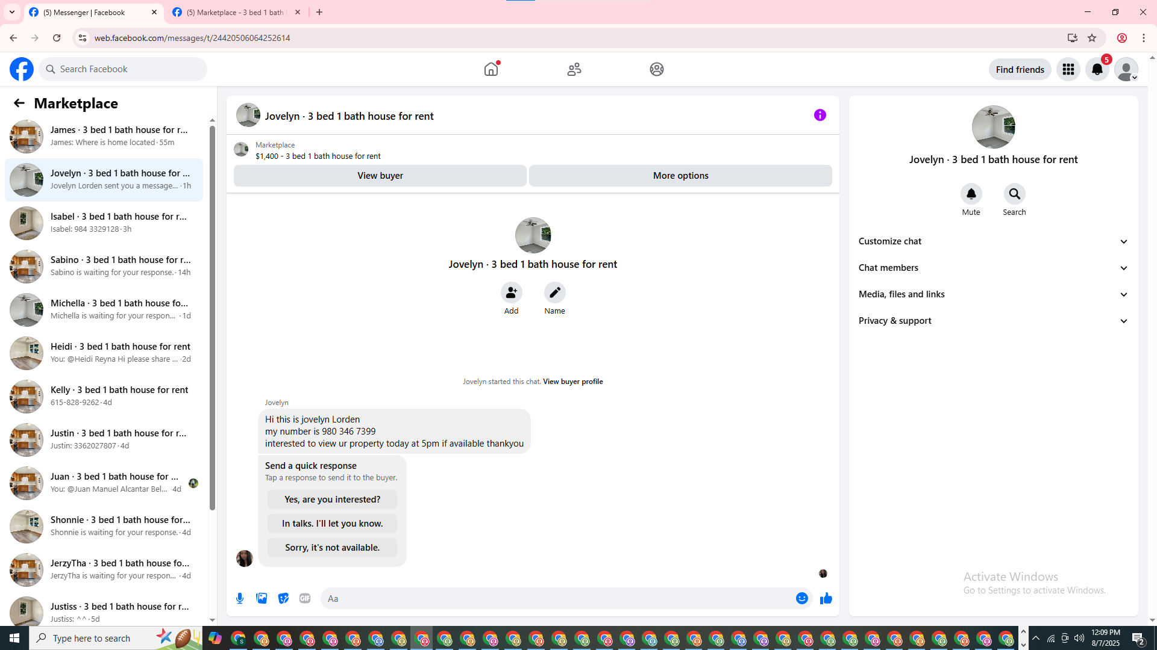Screen dimensions: 1157x650
Task: Click the View buyer button
Action: tap(380, 176)
